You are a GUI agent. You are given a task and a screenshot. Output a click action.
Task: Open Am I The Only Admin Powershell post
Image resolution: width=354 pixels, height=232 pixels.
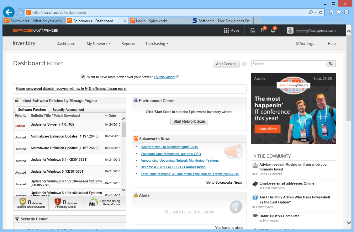295,200
